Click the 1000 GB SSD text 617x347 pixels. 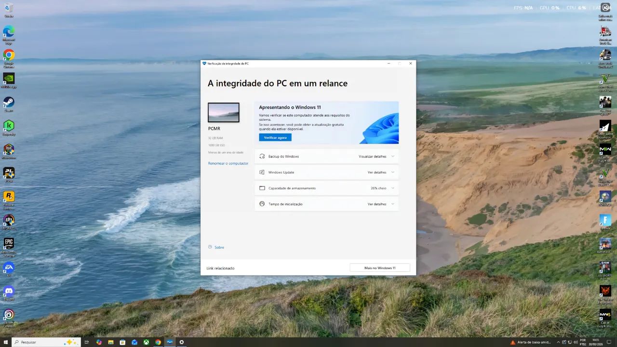(x=216, y=145)
